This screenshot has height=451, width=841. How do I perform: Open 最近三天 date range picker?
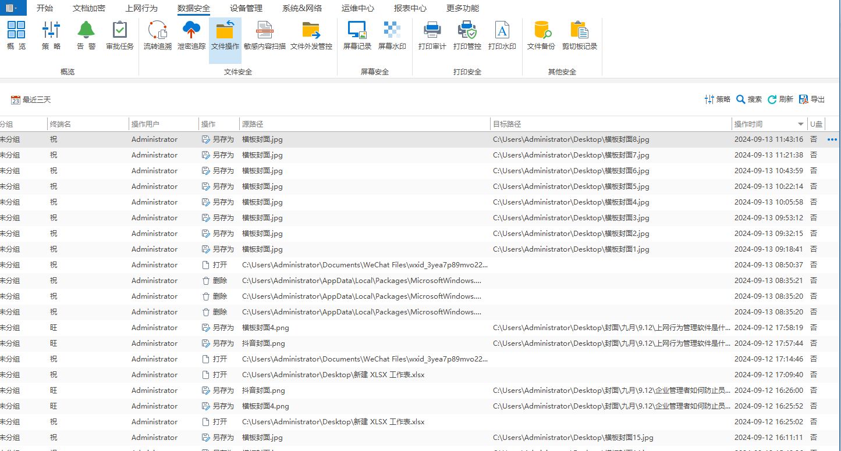click(x=31, y=100)
